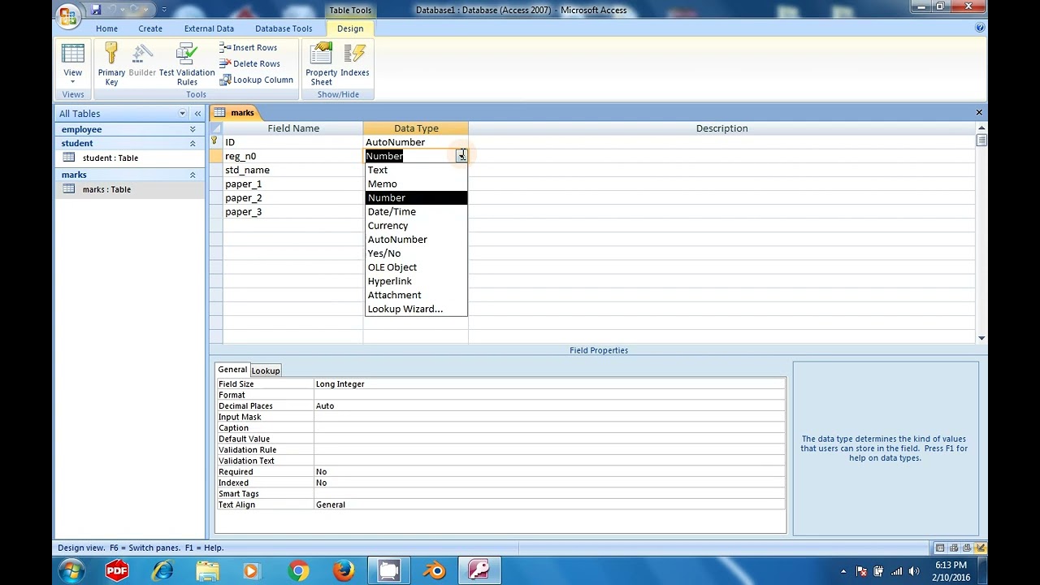
Task: Choose Currency from the data type list
Action: click(416, 225)
